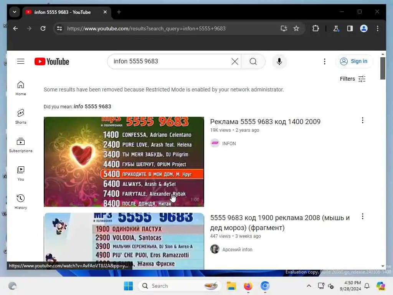Expand tab search dropdown arrow
The height and width of the screenshot is (295, 393).
pyautogui.click(x=15, y=12)
